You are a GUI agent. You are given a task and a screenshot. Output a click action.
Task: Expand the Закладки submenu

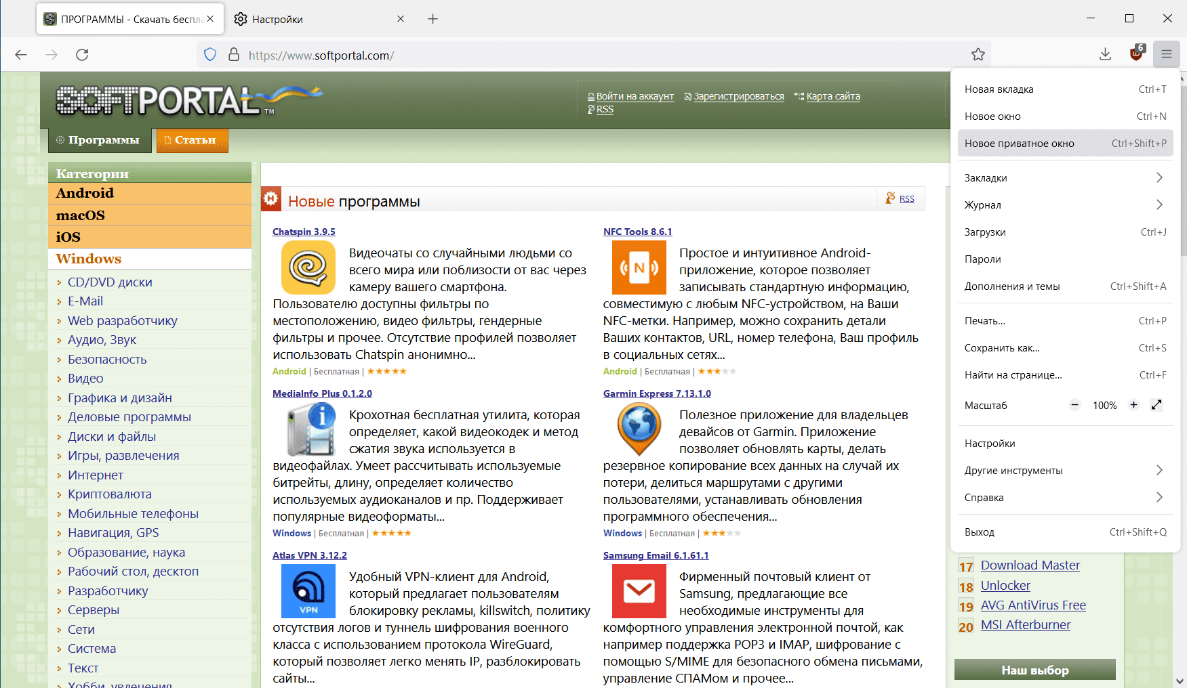[1065, 177]
